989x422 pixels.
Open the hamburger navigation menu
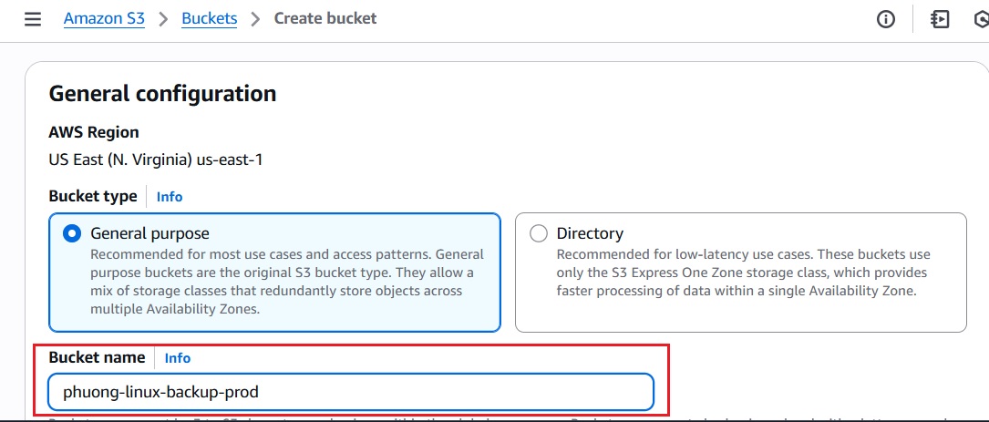33,19
